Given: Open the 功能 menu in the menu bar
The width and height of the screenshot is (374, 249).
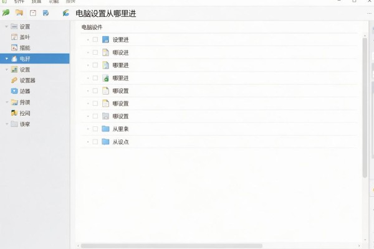Looking at the screenshot, I should (54, 1).
